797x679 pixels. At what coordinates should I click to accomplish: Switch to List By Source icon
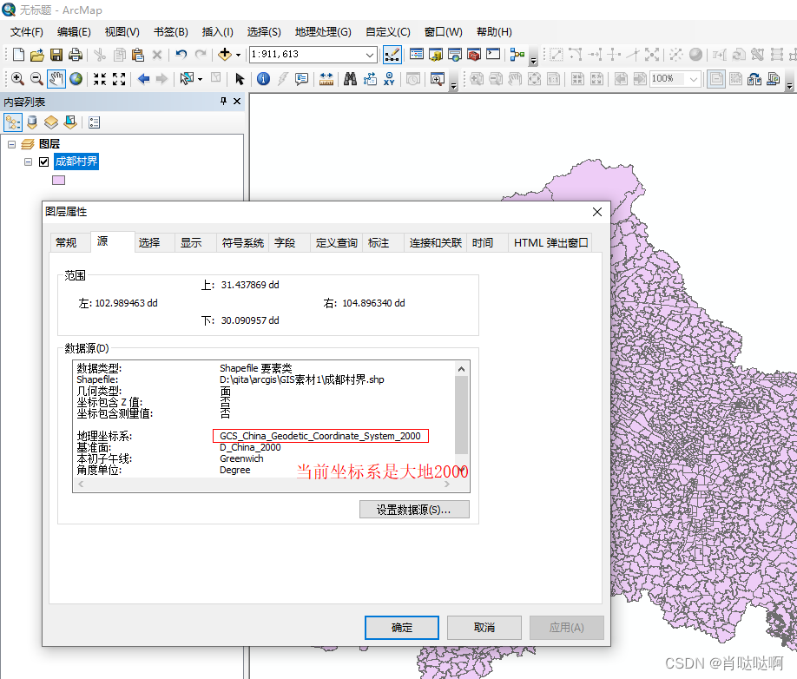32,122
